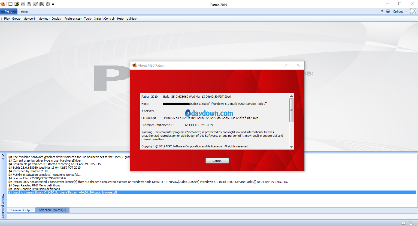Screen dimensions: 418x226
Task: Open the Viewport menu
Action: (x=30, y=19)
